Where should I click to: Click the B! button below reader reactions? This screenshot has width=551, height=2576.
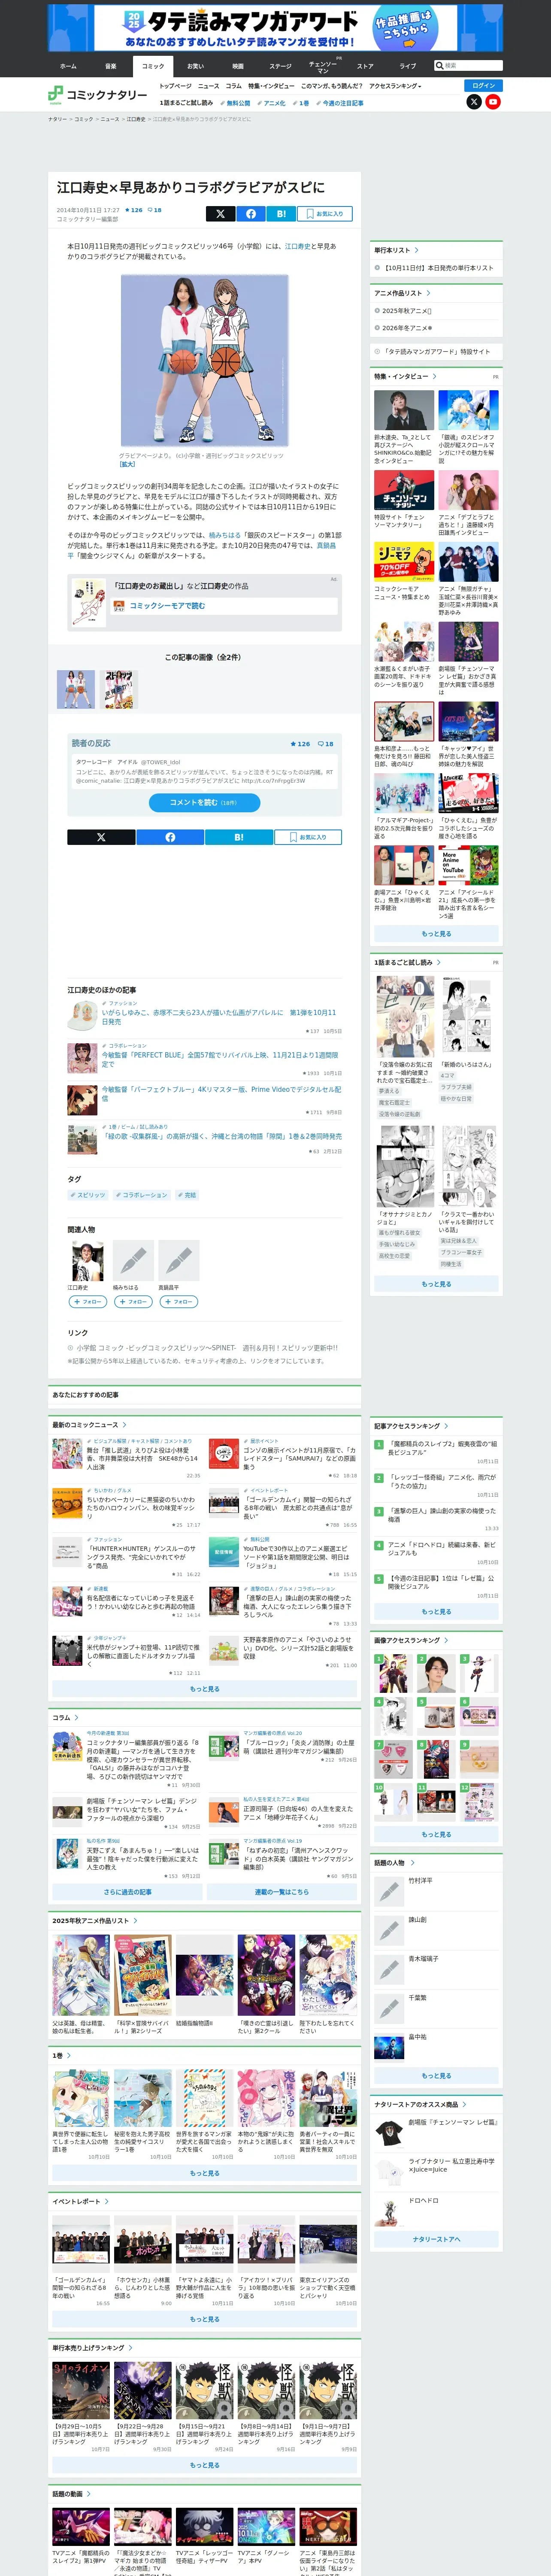point(239,837)
